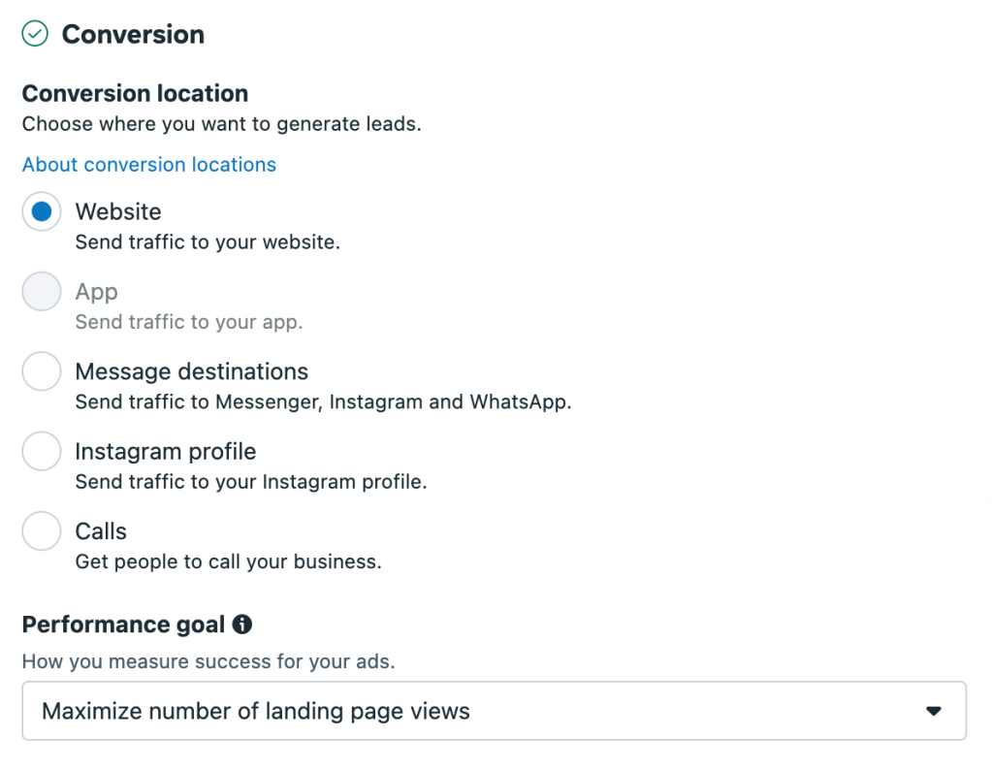Select the greyed-out App radio button
The width and height of the screenshot is (992, 769).
point(42,292)
